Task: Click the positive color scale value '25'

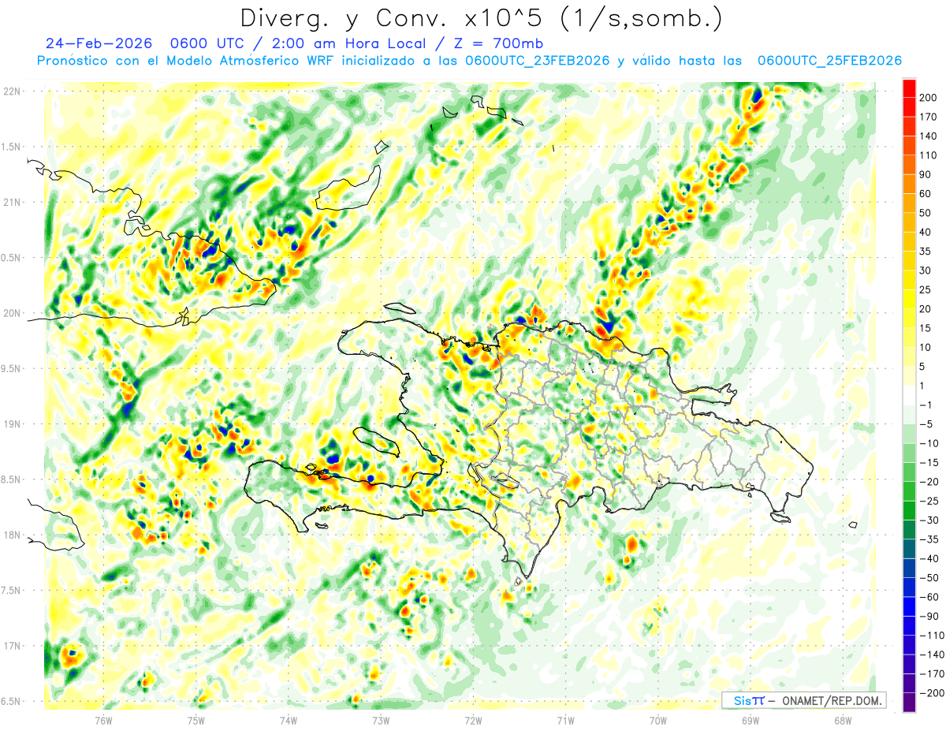Action: [x=926, y=289]
